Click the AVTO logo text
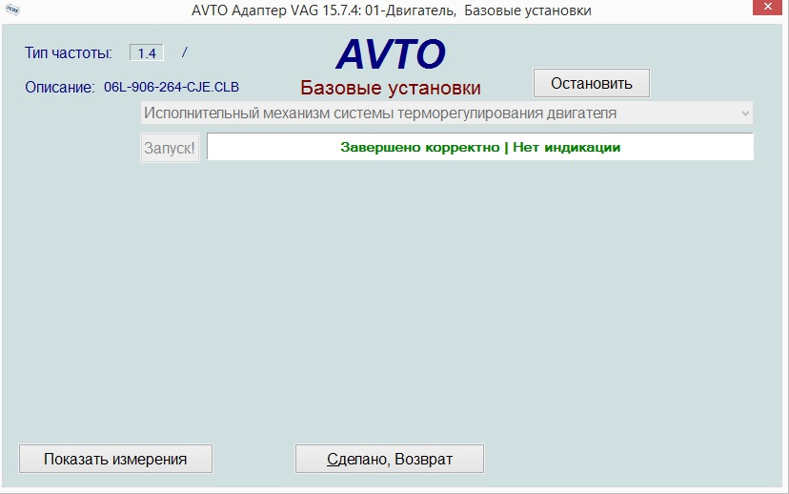The width and height of the screenshot is (789, 494). (x=391, y=53)
